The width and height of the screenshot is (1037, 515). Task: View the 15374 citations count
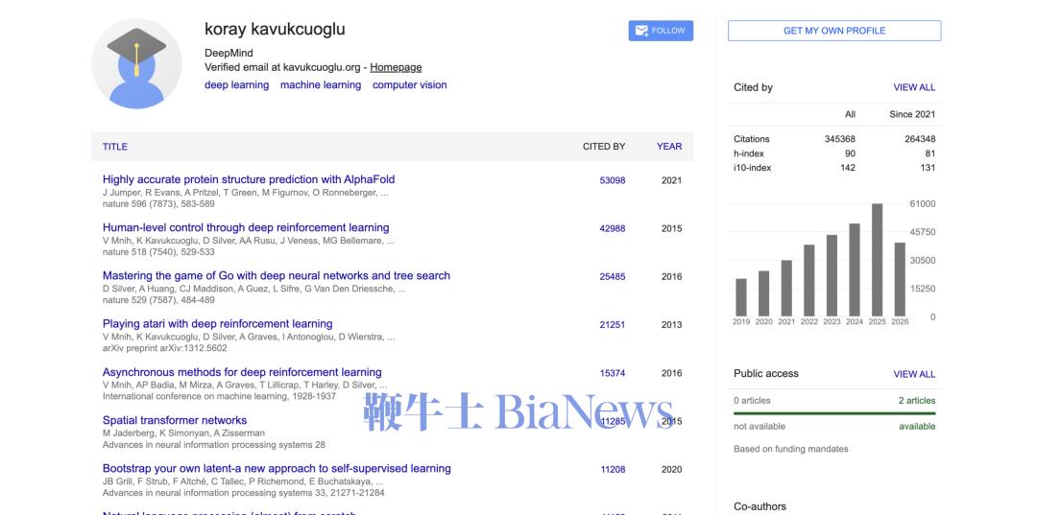point(613,373)
